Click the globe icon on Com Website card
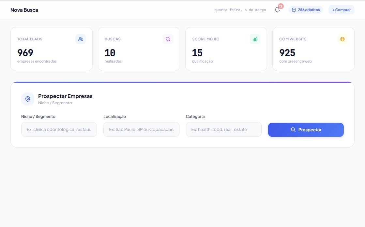The height and width of the screenshot is (227, 365). 342,39
